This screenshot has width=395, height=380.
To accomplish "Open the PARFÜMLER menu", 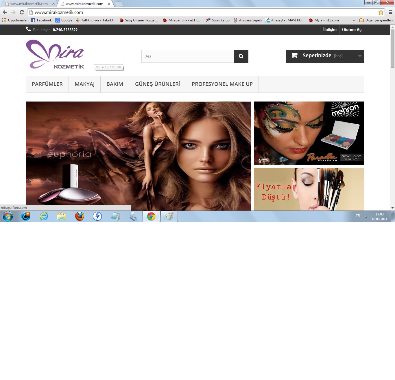I will 47,84.
